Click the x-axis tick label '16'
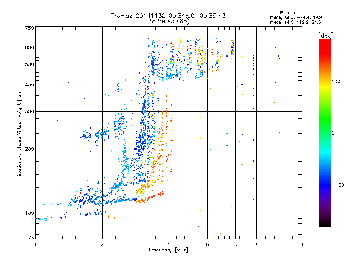Viewport: 355px width, 266px height. click(x=302, y=244)
